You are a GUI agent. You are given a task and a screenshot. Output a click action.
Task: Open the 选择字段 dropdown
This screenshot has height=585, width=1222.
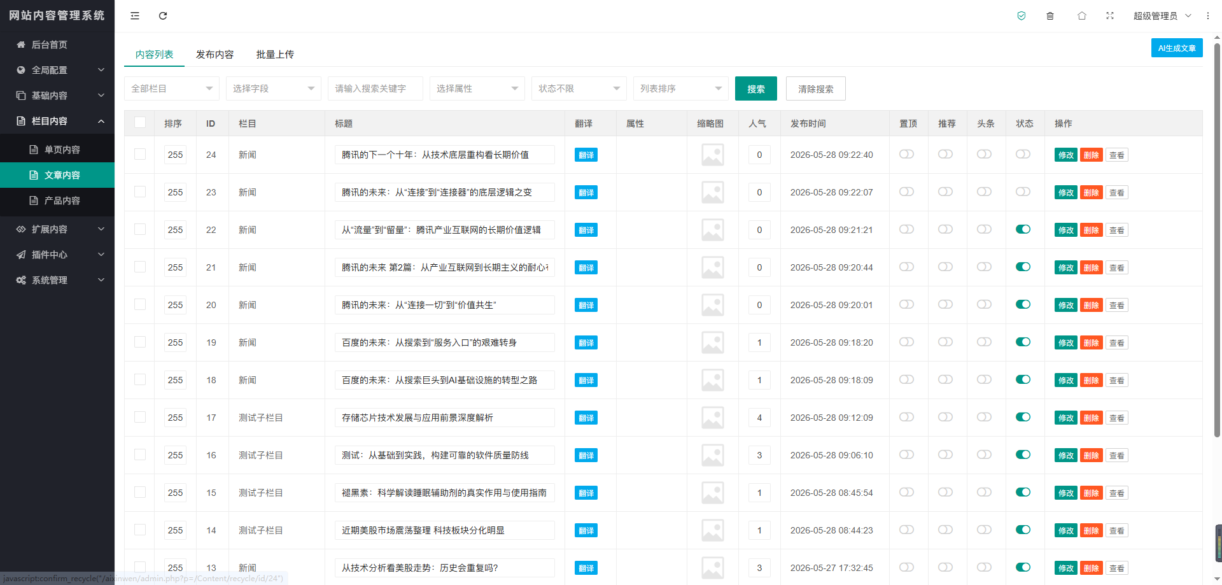coord(274,88)
